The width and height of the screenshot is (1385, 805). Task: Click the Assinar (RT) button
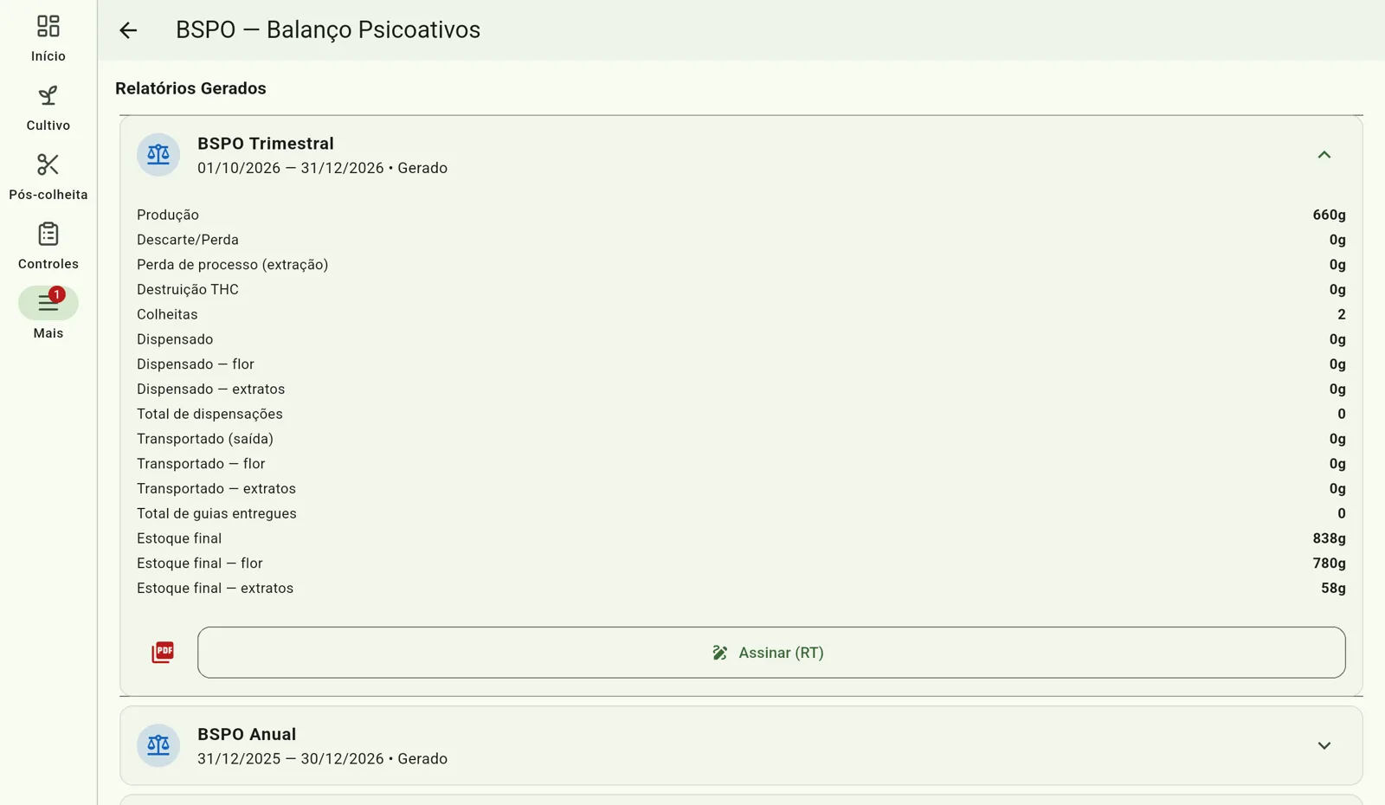(x=771, y=653)
